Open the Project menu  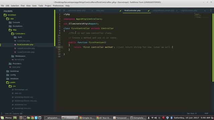[x=48, y=6]
